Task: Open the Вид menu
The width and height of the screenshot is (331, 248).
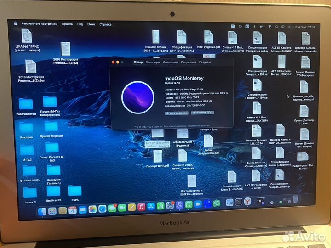Action: click(x=80, y=24)
